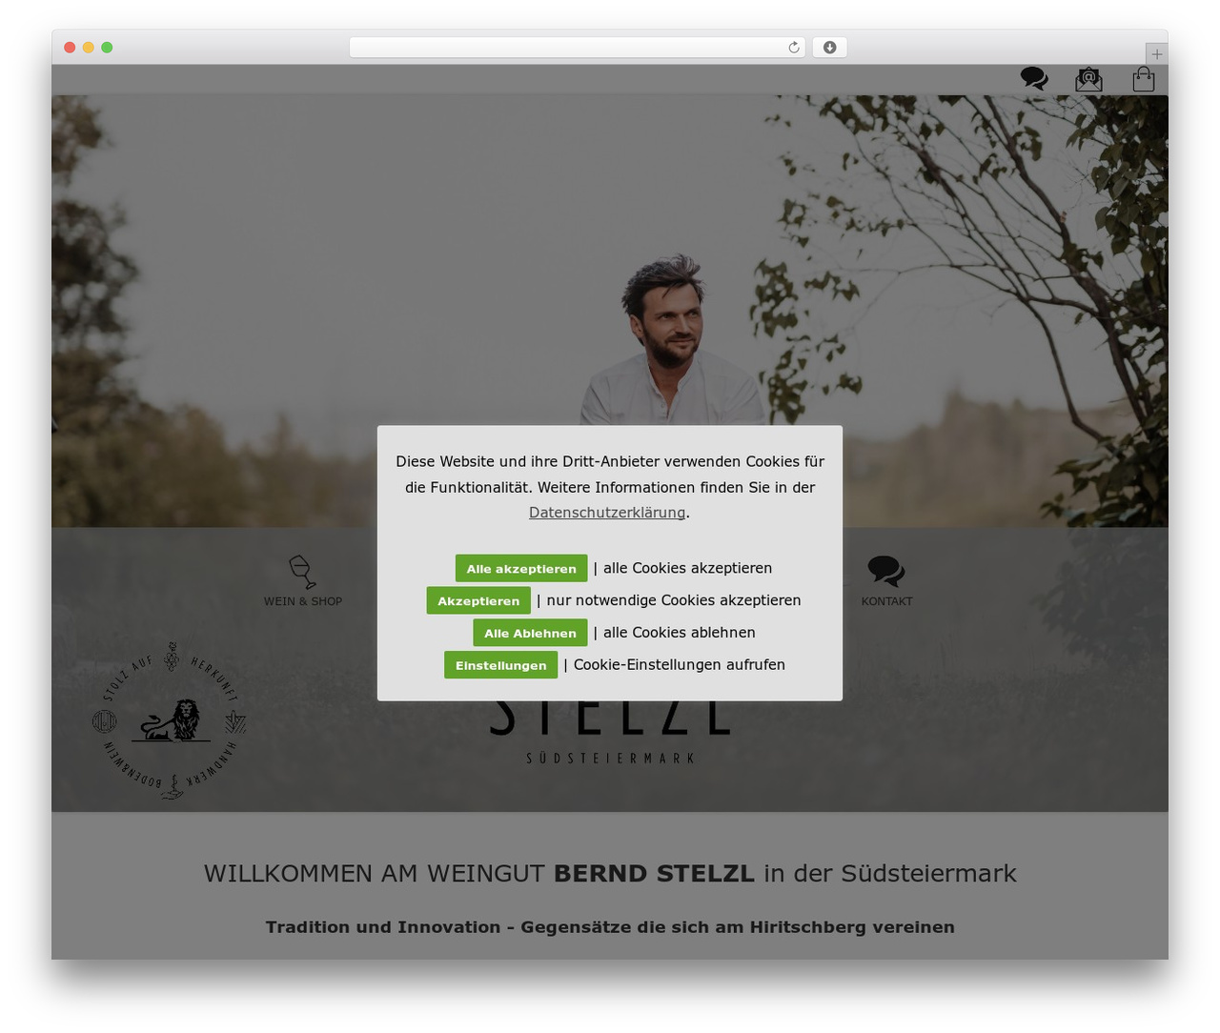Screen dimensions: 1220x1033
Task: Click the STELZL Südsteiermark logo
Action: click(610, 732)
